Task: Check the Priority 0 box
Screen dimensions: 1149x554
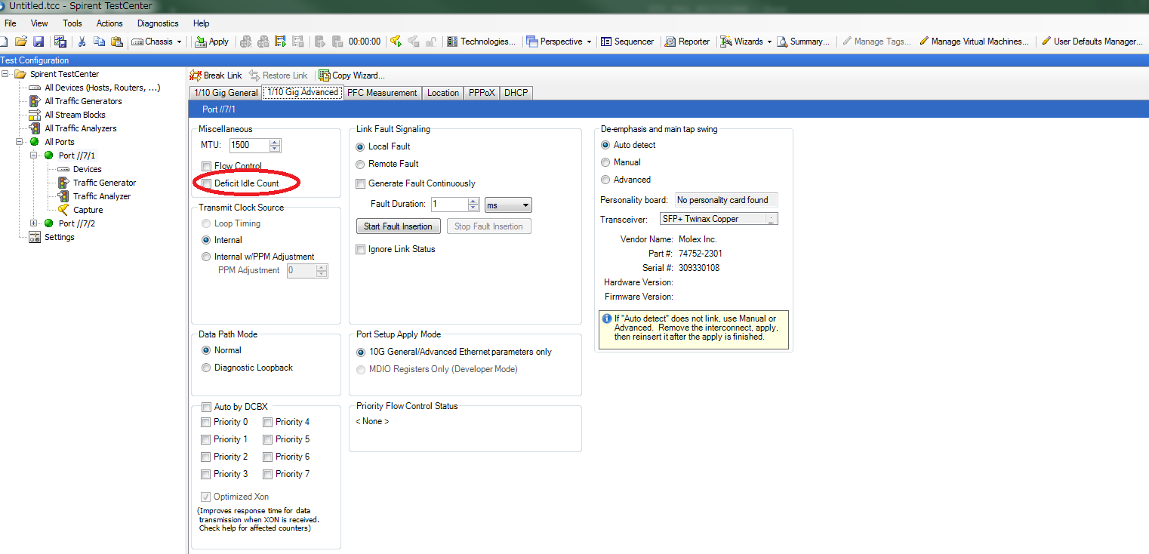Action: coord(206,422)
